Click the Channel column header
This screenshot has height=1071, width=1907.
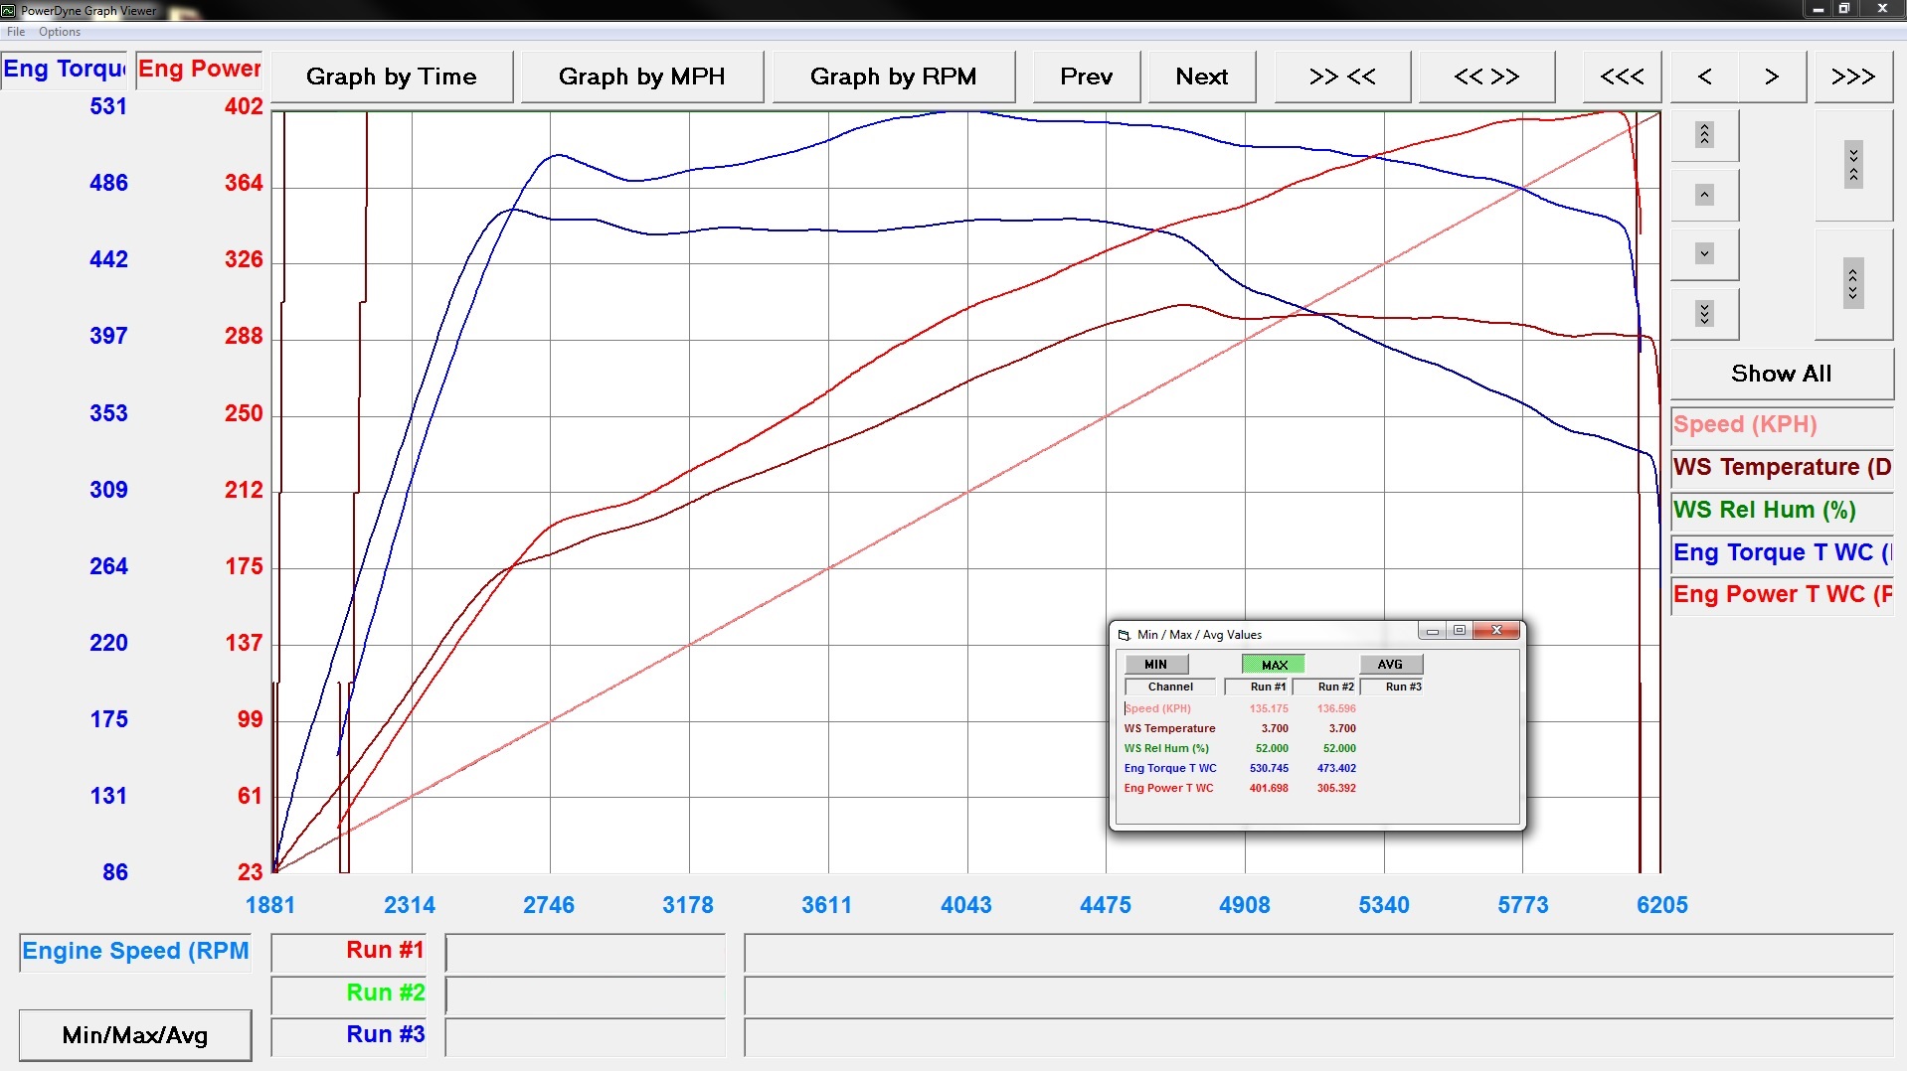pos(1170,687)
